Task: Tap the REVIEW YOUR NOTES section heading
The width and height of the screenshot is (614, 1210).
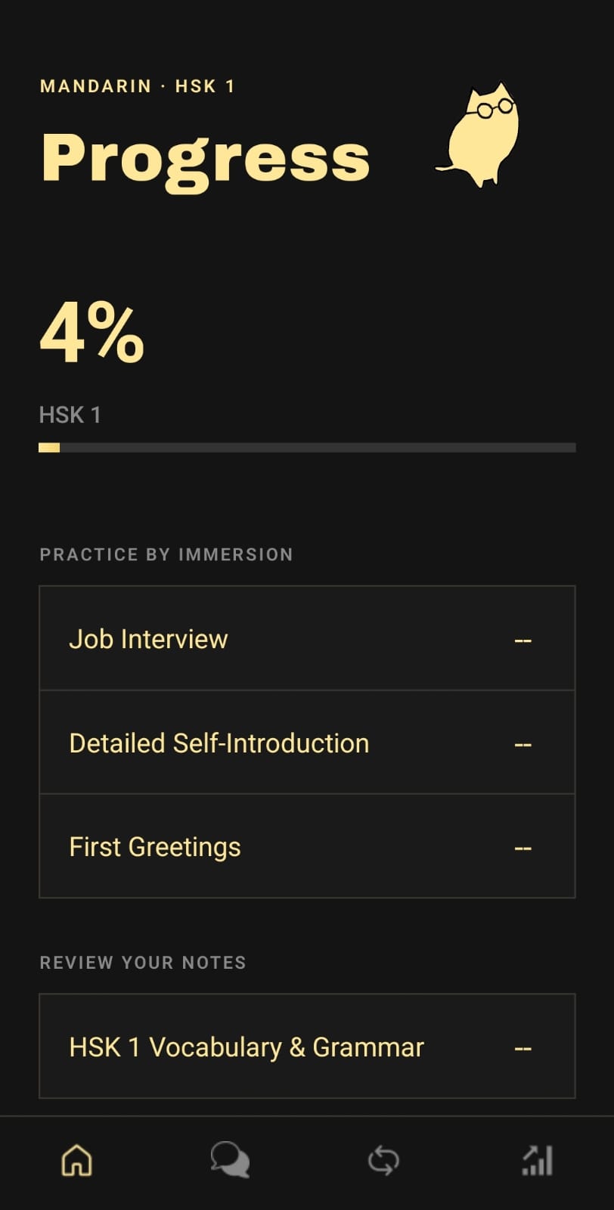Action: 143,962
